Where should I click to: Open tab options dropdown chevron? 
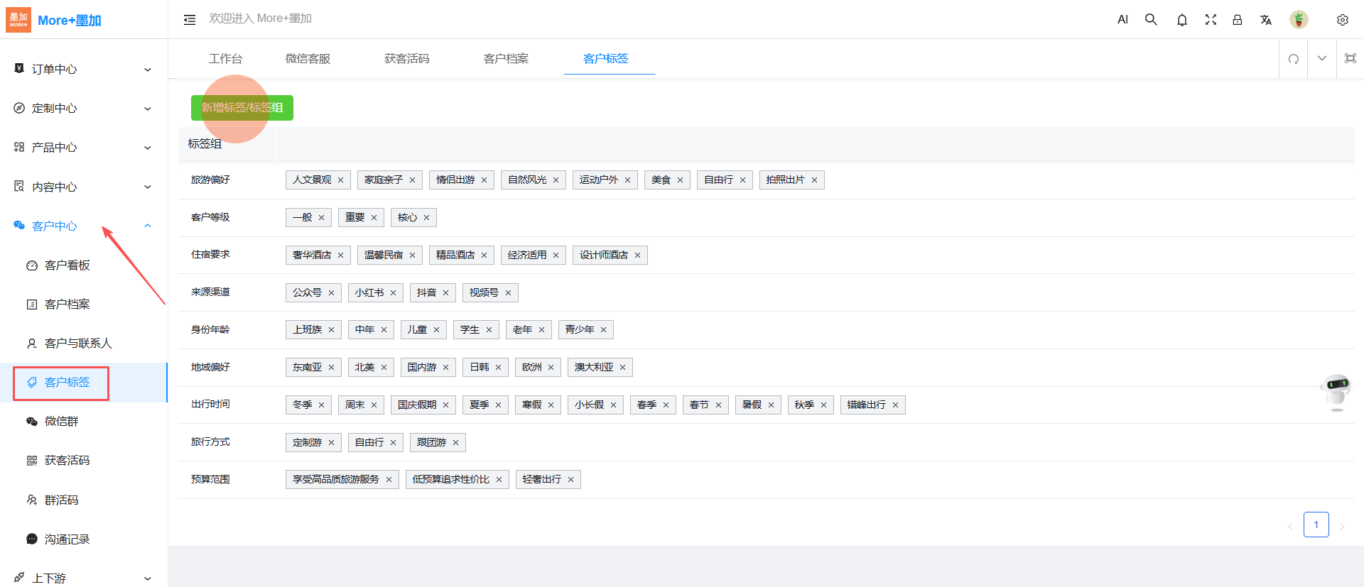pyautogui.click(x=1322, y=59)
